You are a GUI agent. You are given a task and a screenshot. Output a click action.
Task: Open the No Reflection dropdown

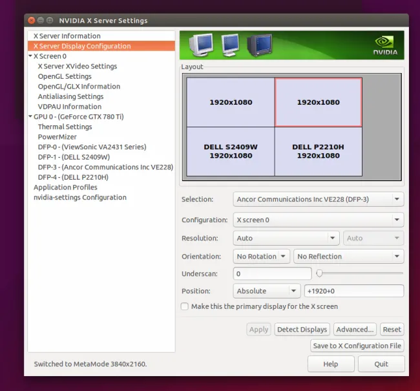[x=348, y=257]
